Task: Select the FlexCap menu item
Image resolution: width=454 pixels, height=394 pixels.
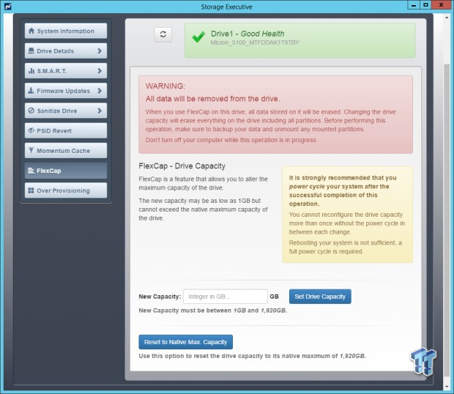Action: pos(66,171)
